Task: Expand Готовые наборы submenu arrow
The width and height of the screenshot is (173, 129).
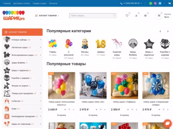Action: 40,39
